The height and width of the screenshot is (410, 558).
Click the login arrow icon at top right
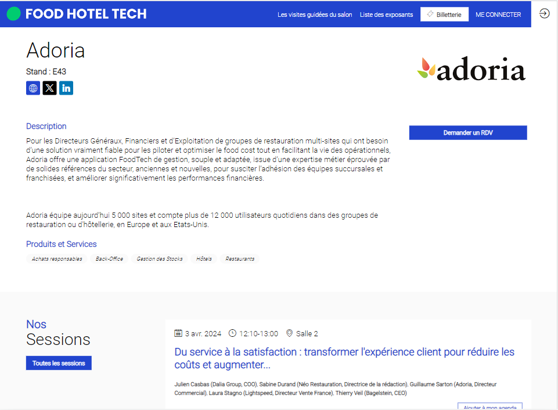point(544,13)
